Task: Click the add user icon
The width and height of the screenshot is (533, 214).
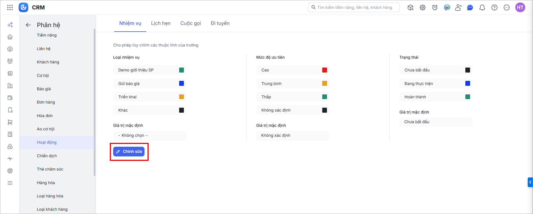Action: click(458, 7)
